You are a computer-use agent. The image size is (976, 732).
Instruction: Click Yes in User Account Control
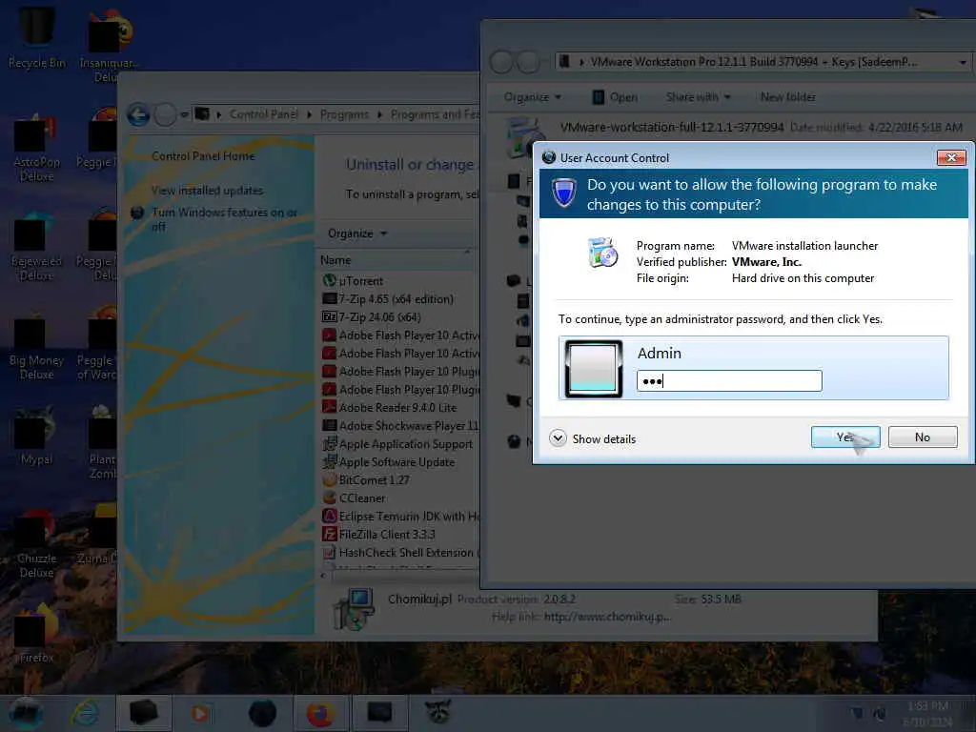point(845,437)
